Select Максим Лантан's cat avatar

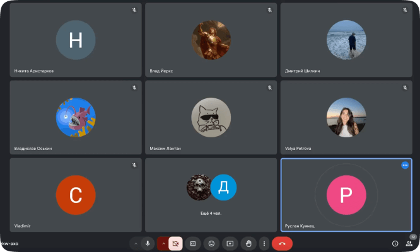click(x=211, y=118)
